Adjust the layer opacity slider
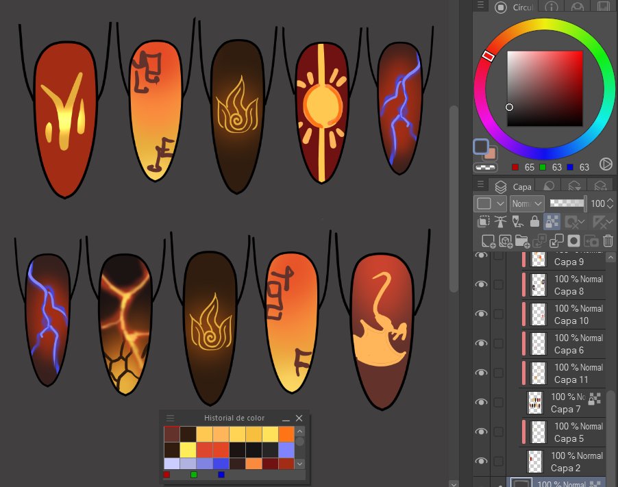The width and height of the screenshot is (618, 487). click(x=567, y=203)
